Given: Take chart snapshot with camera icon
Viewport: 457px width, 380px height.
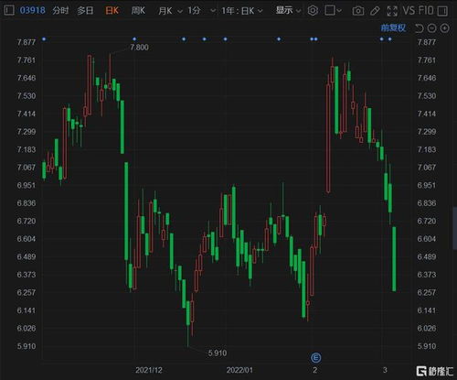Looking at the screenshot, I should 358,11.
